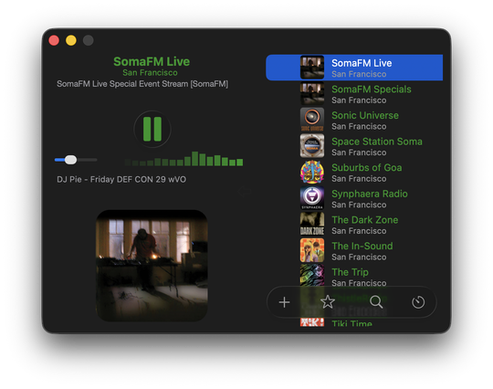This screenshot has height=389, width=493.
Task: Add a new station with plus icon
Action: click(x=284, y=302)
